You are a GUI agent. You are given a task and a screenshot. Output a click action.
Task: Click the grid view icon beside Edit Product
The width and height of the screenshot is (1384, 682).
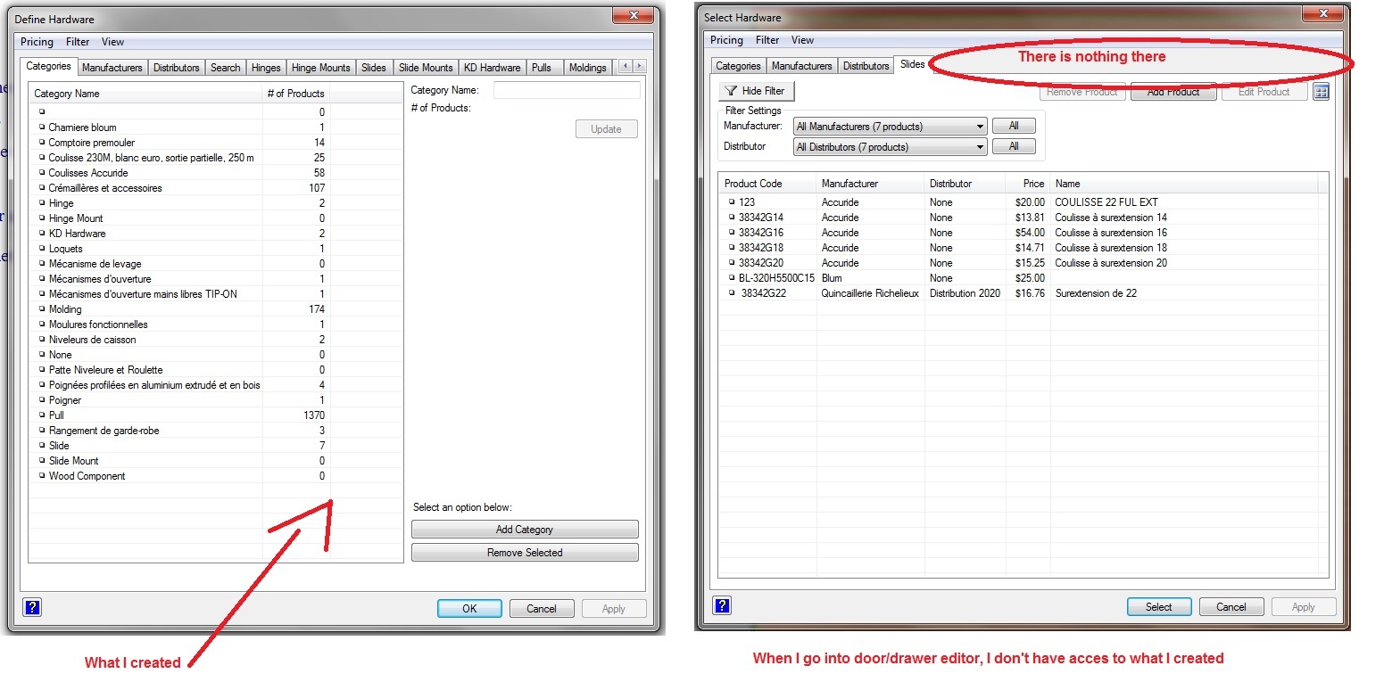pyautogui.click(x=1322, y=92)
